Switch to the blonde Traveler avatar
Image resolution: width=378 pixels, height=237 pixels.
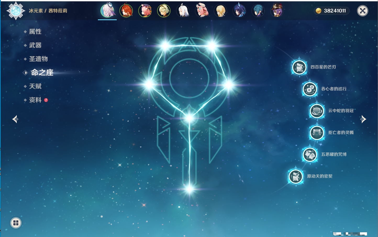click(220, 11)
